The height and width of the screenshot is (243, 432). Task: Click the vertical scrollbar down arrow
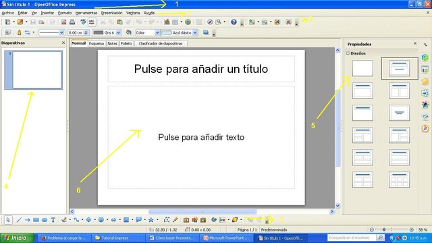(x=337, y=206)
